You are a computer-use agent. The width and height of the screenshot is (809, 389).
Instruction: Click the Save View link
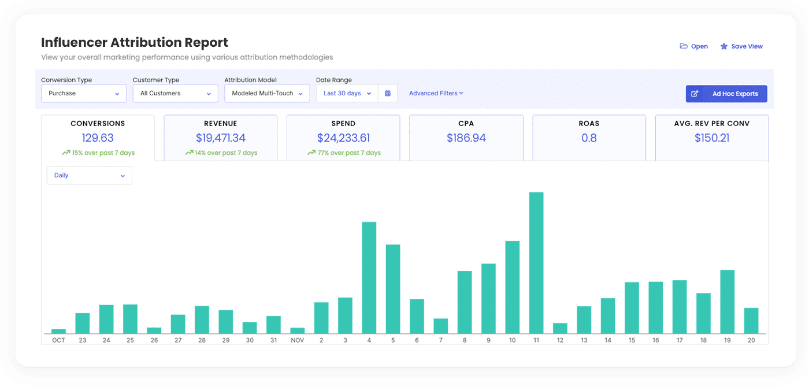[747, 46]
